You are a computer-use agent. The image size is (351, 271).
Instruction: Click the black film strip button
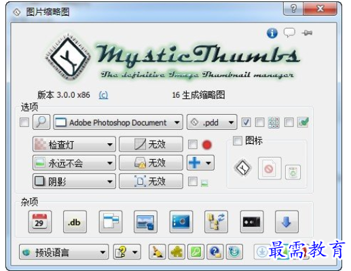click(x=252, y=222)
